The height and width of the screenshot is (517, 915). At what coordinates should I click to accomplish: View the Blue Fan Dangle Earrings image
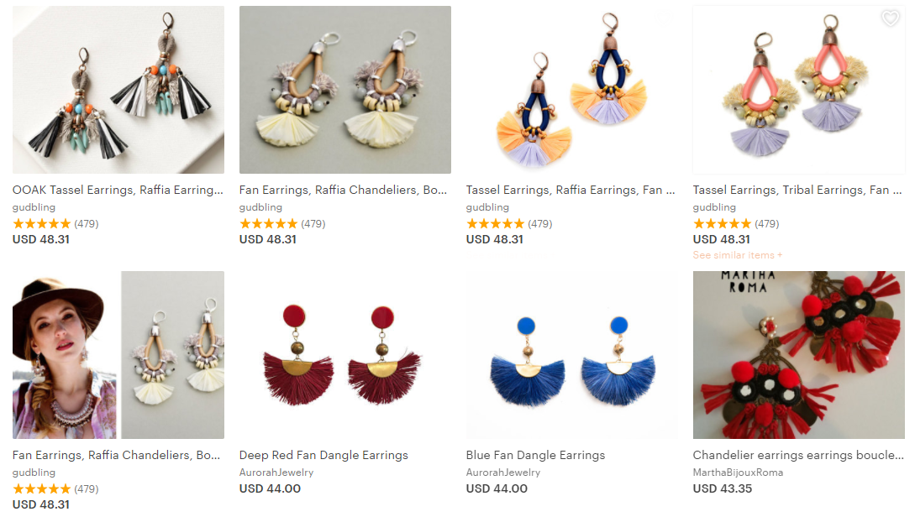(x=572, y=355)
